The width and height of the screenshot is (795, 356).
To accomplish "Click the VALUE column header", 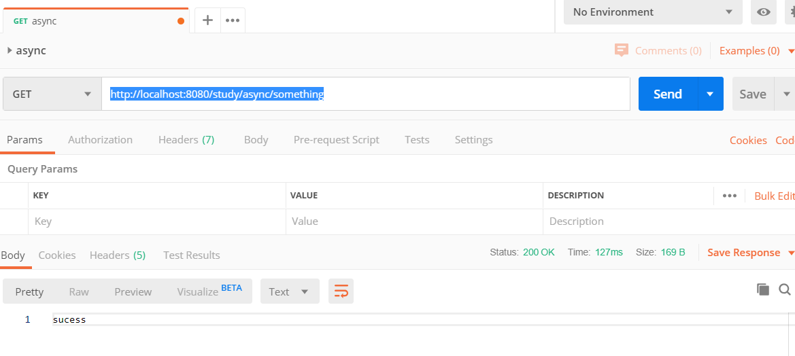I will pos(304,196).
